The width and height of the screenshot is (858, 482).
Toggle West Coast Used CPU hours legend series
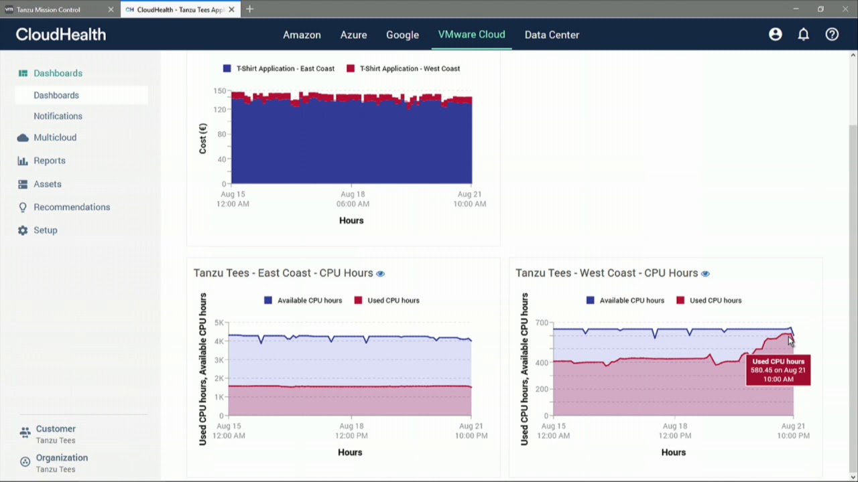[x=709, y=301]
